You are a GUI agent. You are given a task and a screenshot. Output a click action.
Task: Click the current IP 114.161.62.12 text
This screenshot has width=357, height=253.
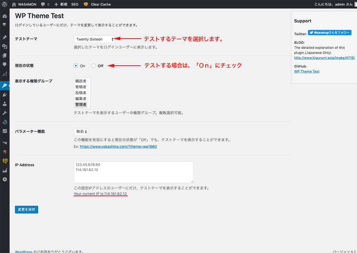click(x=115, y=194)
